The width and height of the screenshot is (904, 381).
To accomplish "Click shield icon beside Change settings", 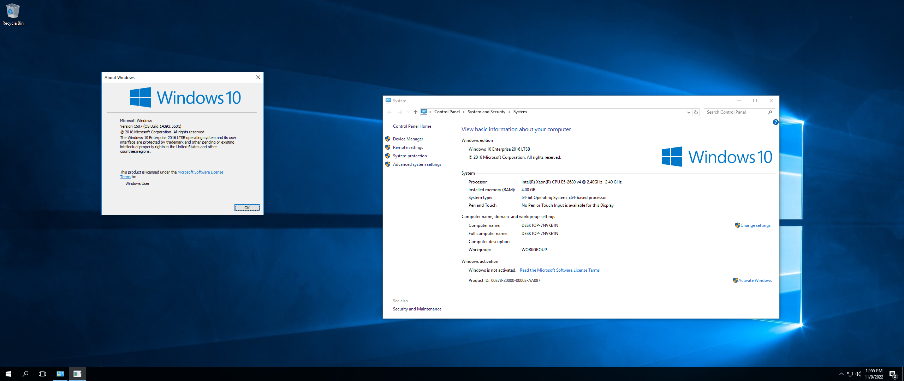I will tap(737, 225).
